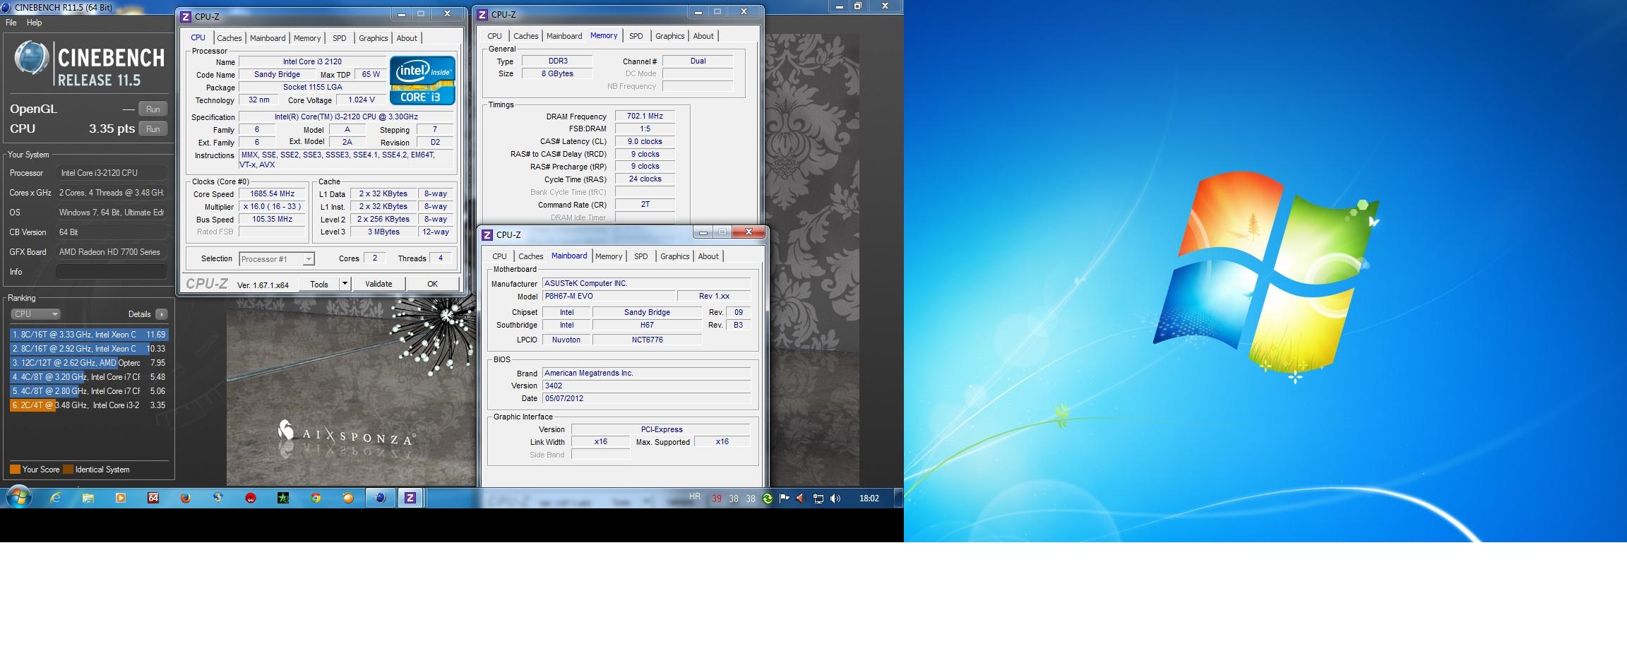Click the Z icon in Memory window title bar
This screenshot has height=651, width=1627.
click(482, 14)
